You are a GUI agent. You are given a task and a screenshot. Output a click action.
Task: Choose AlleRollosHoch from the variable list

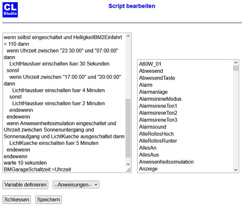click(x=156, y=134)
